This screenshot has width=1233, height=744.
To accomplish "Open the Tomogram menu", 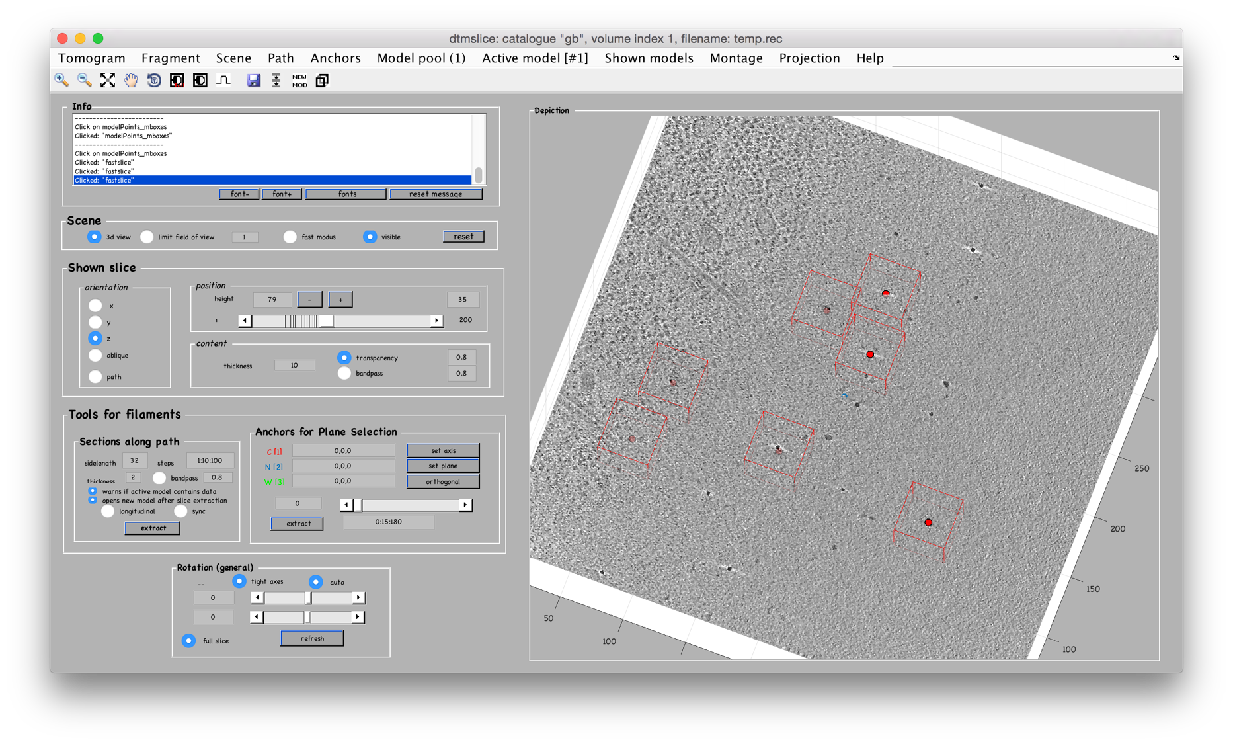I will [x=91, y=58].
